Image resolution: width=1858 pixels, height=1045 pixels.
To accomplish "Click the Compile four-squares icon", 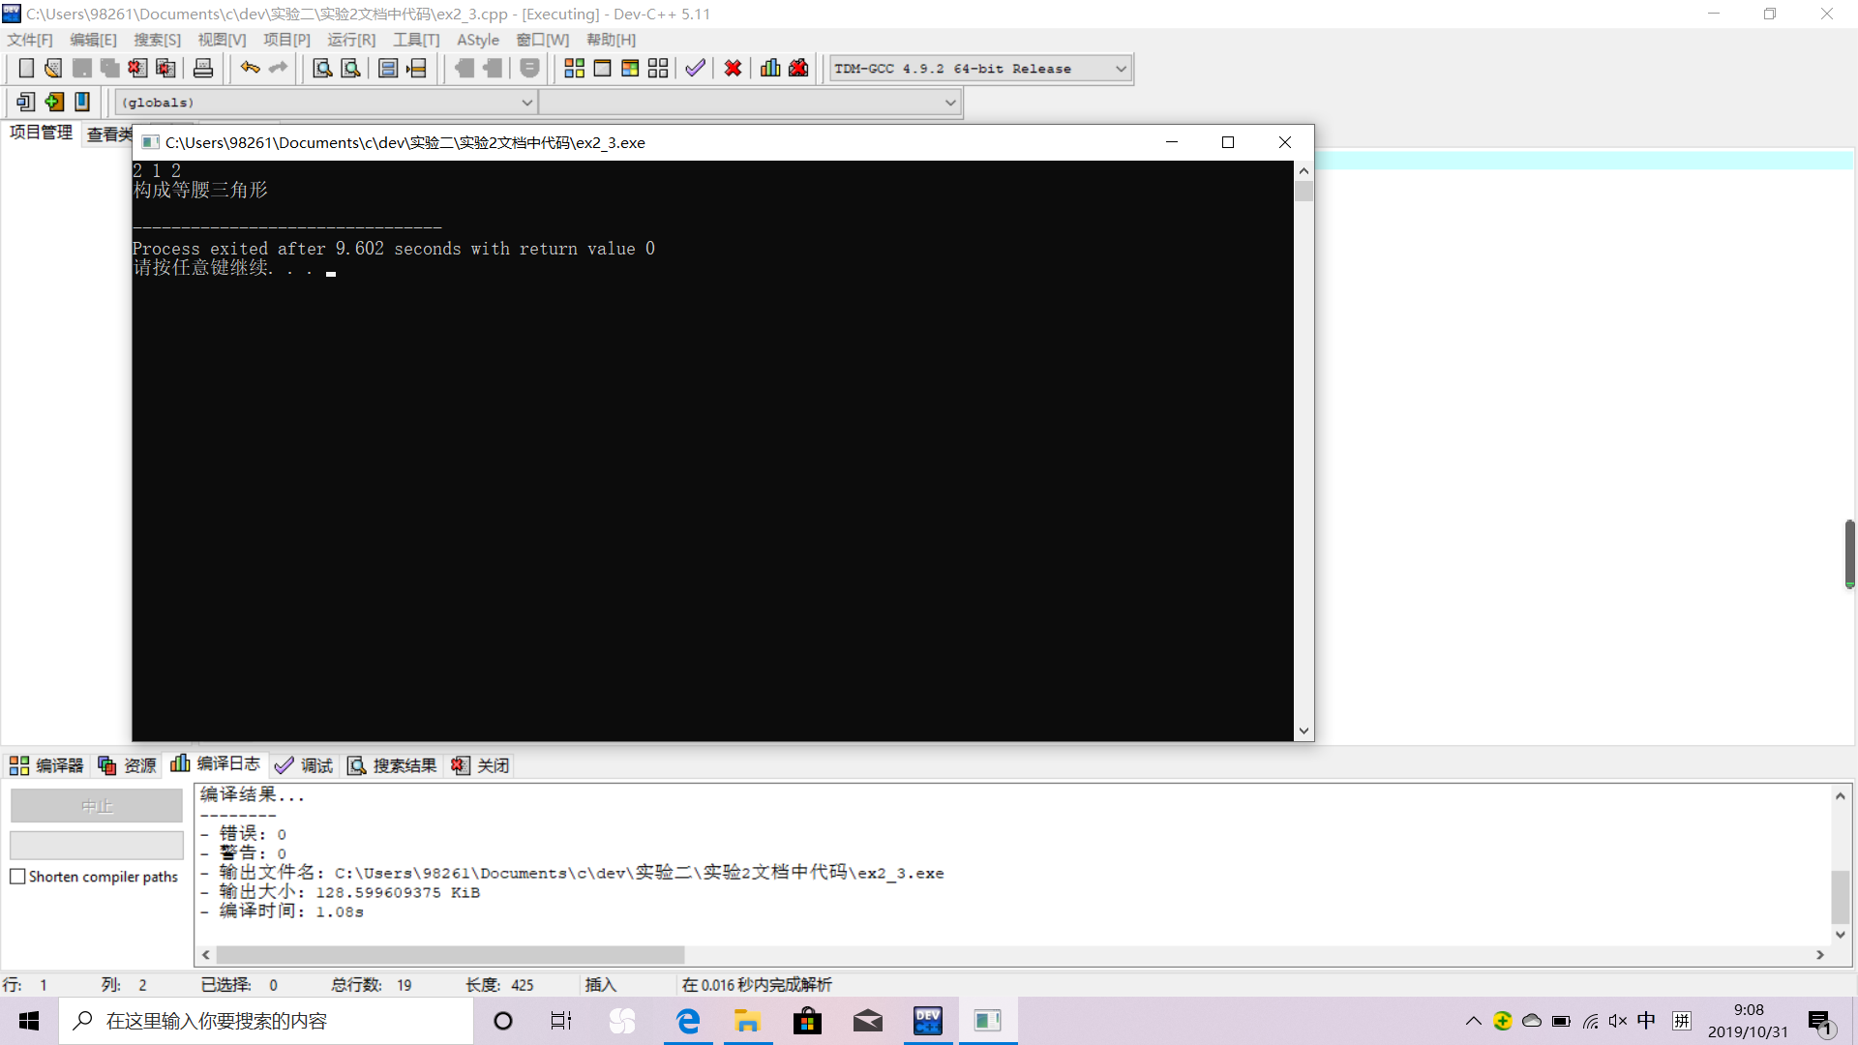I will (574, 69).
